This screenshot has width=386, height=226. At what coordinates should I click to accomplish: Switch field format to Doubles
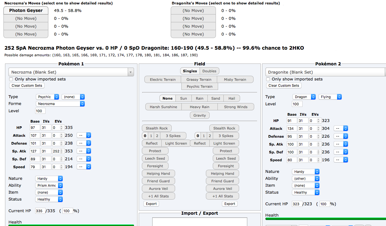209,71
